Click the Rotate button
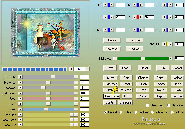Image resolution: width=185 pixels, height=129 pixels. 112,40
